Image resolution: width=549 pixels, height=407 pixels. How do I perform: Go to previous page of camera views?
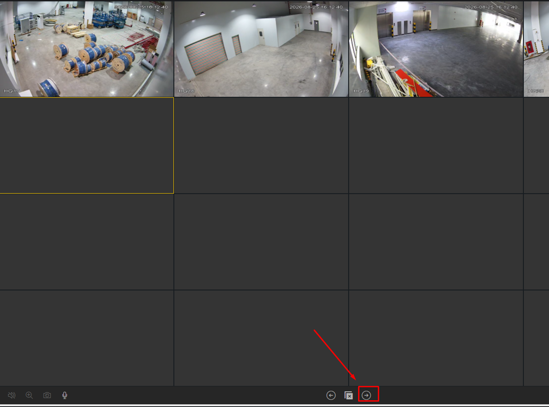pos(331,395)
